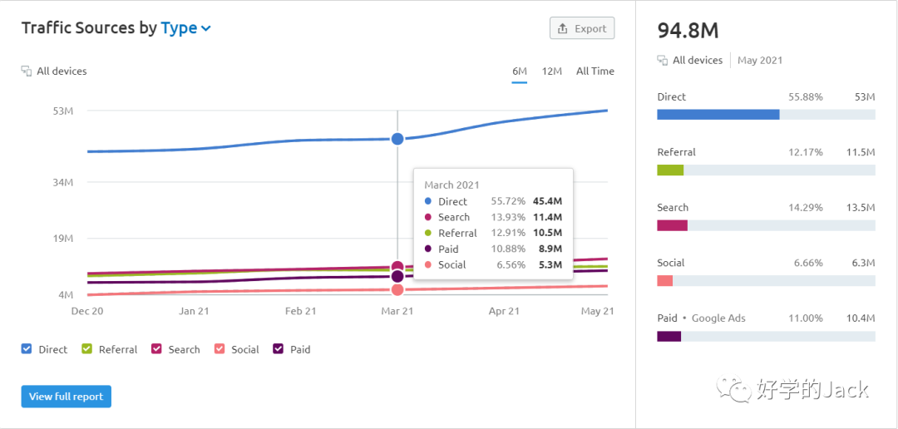
Task: Click the 11.00% Paid percentage
Action: pos(805,318)
